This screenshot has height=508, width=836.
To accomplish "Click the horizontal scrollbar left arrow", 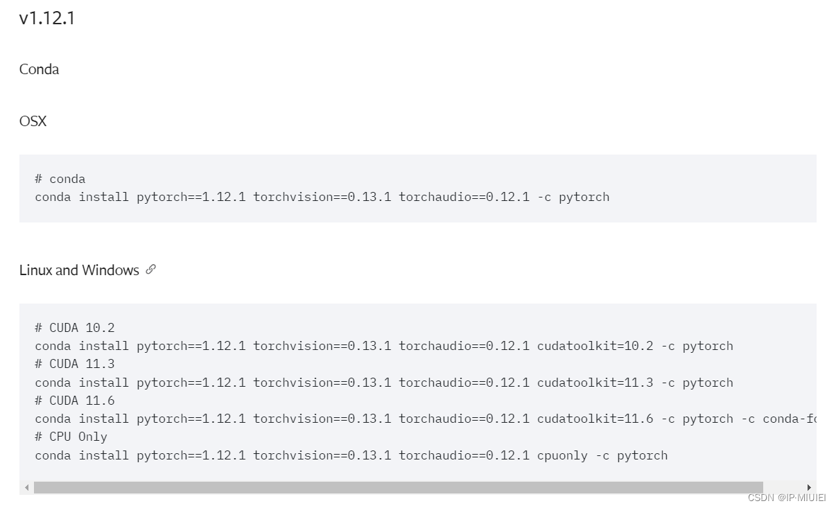I will coord(27,488).
